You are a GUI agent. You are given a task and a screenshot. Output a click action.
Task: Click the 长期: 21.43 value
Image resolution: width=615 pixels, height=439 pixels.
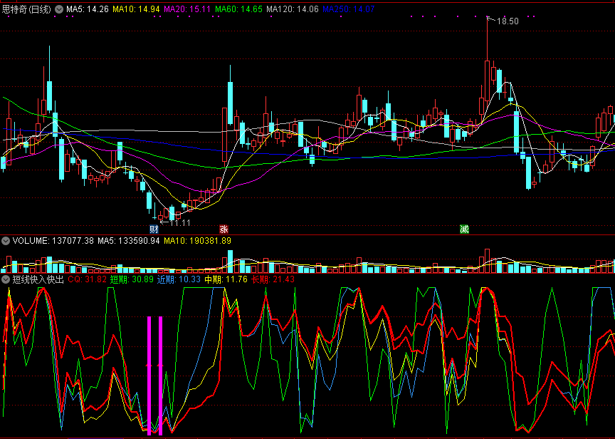click(273, 279)
